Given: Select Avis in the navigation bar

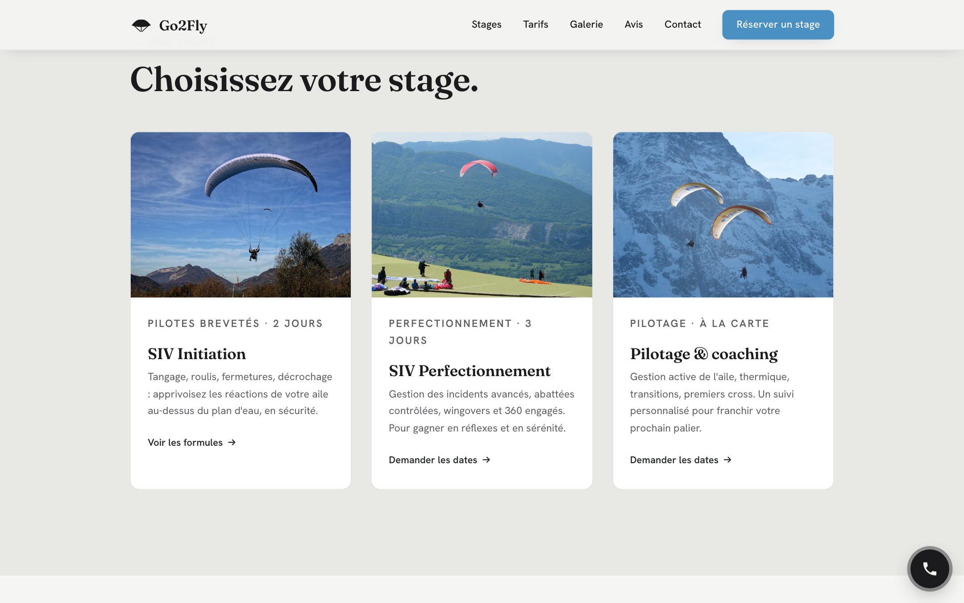Looking at the screenshot, I should pyautogui.click(x=634, y=25).
